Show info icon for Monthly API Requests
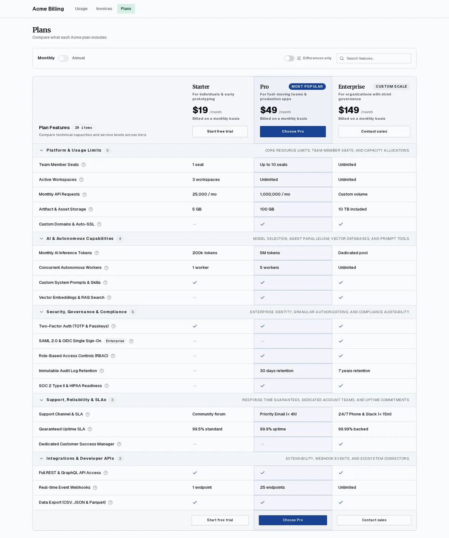The width and height of the screenshot is (449, 538). click(x=85, y=195)
